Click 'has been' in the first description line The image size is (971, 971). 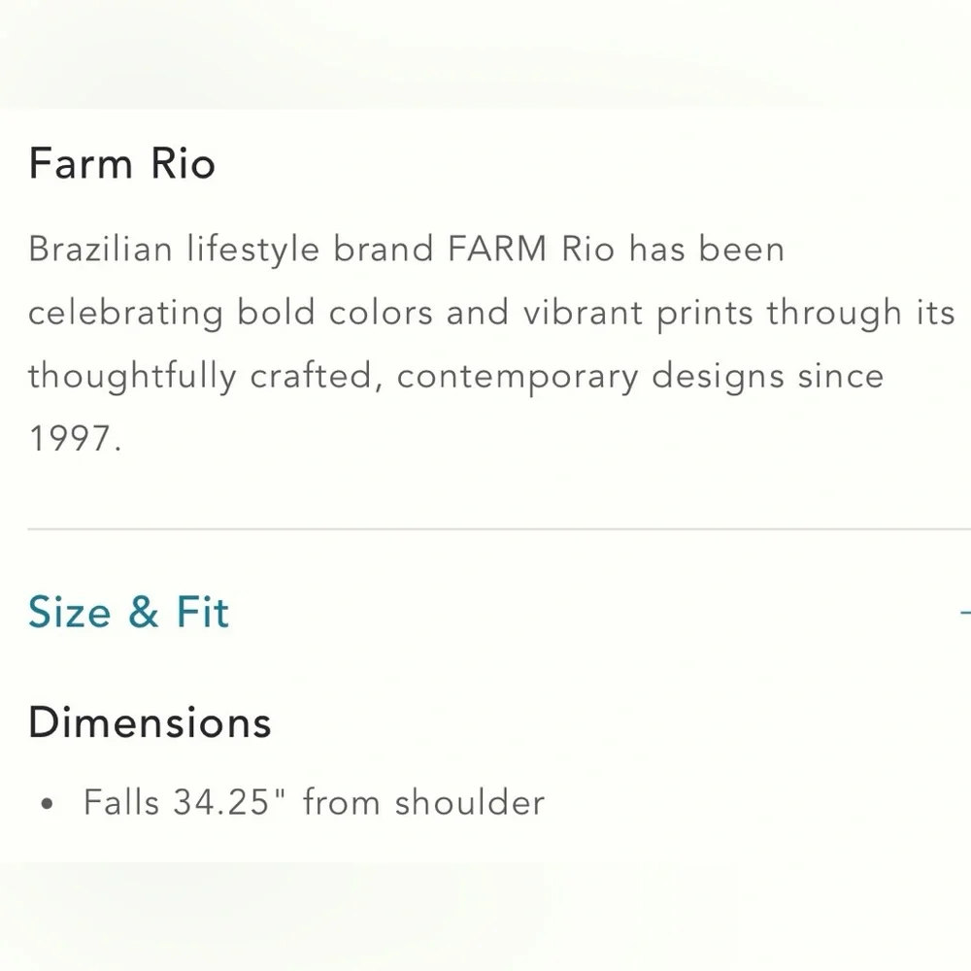click(x=706, y=250)
